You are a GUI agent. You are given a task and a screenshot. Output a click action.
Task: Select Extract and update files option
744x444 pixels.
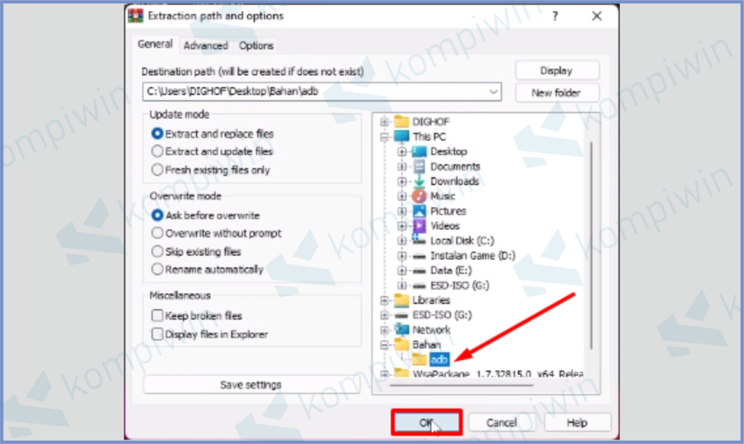[211, 152]
